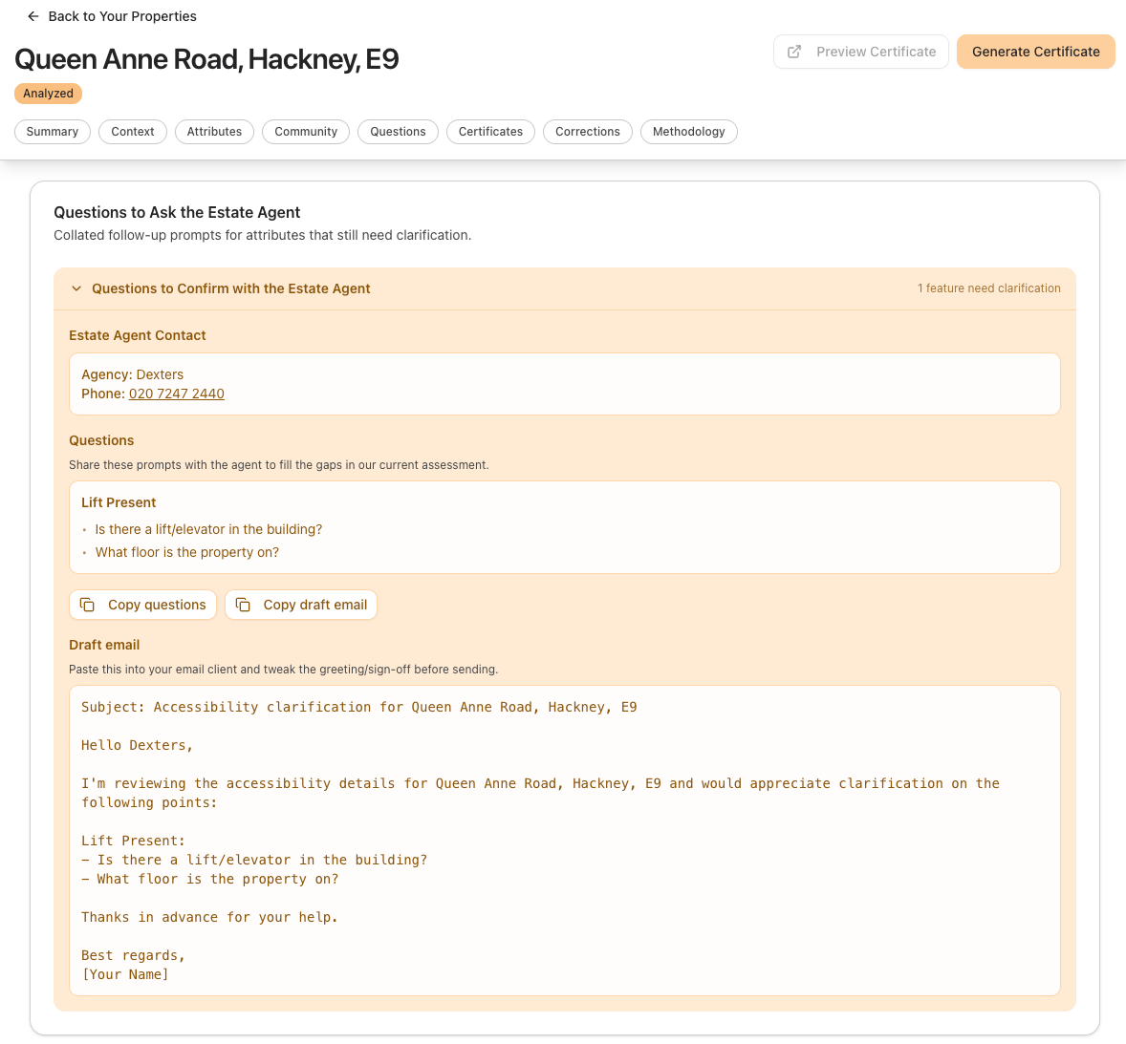The height and width of the screenshot is (1044, 1126).
Task: Click the Preview Certificate button
Action: tap(860, 52)
